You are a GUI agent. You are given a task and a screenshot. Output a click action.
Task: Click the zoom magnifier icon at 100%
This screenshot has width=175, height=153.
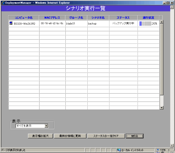coord(158,150)
